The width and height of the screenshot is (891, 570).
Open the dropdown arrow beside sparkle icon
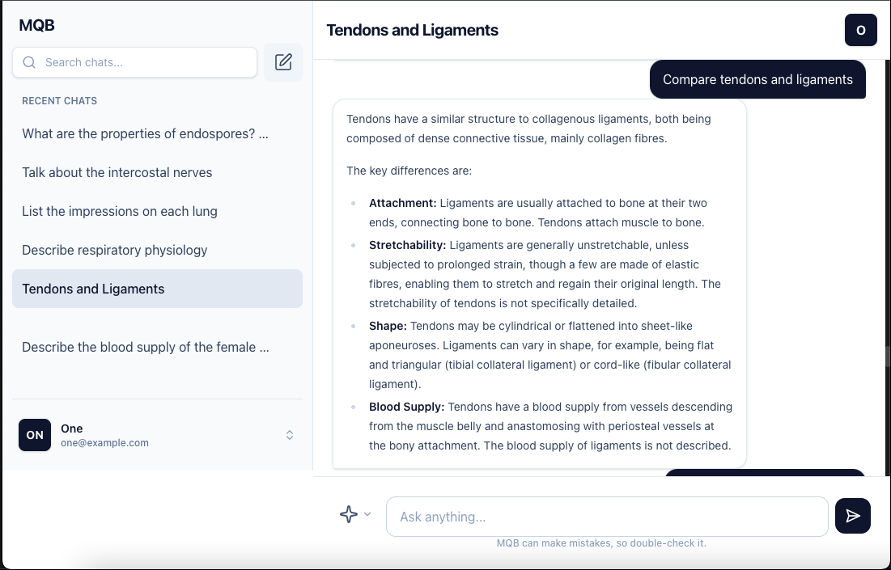pos(367,514)
